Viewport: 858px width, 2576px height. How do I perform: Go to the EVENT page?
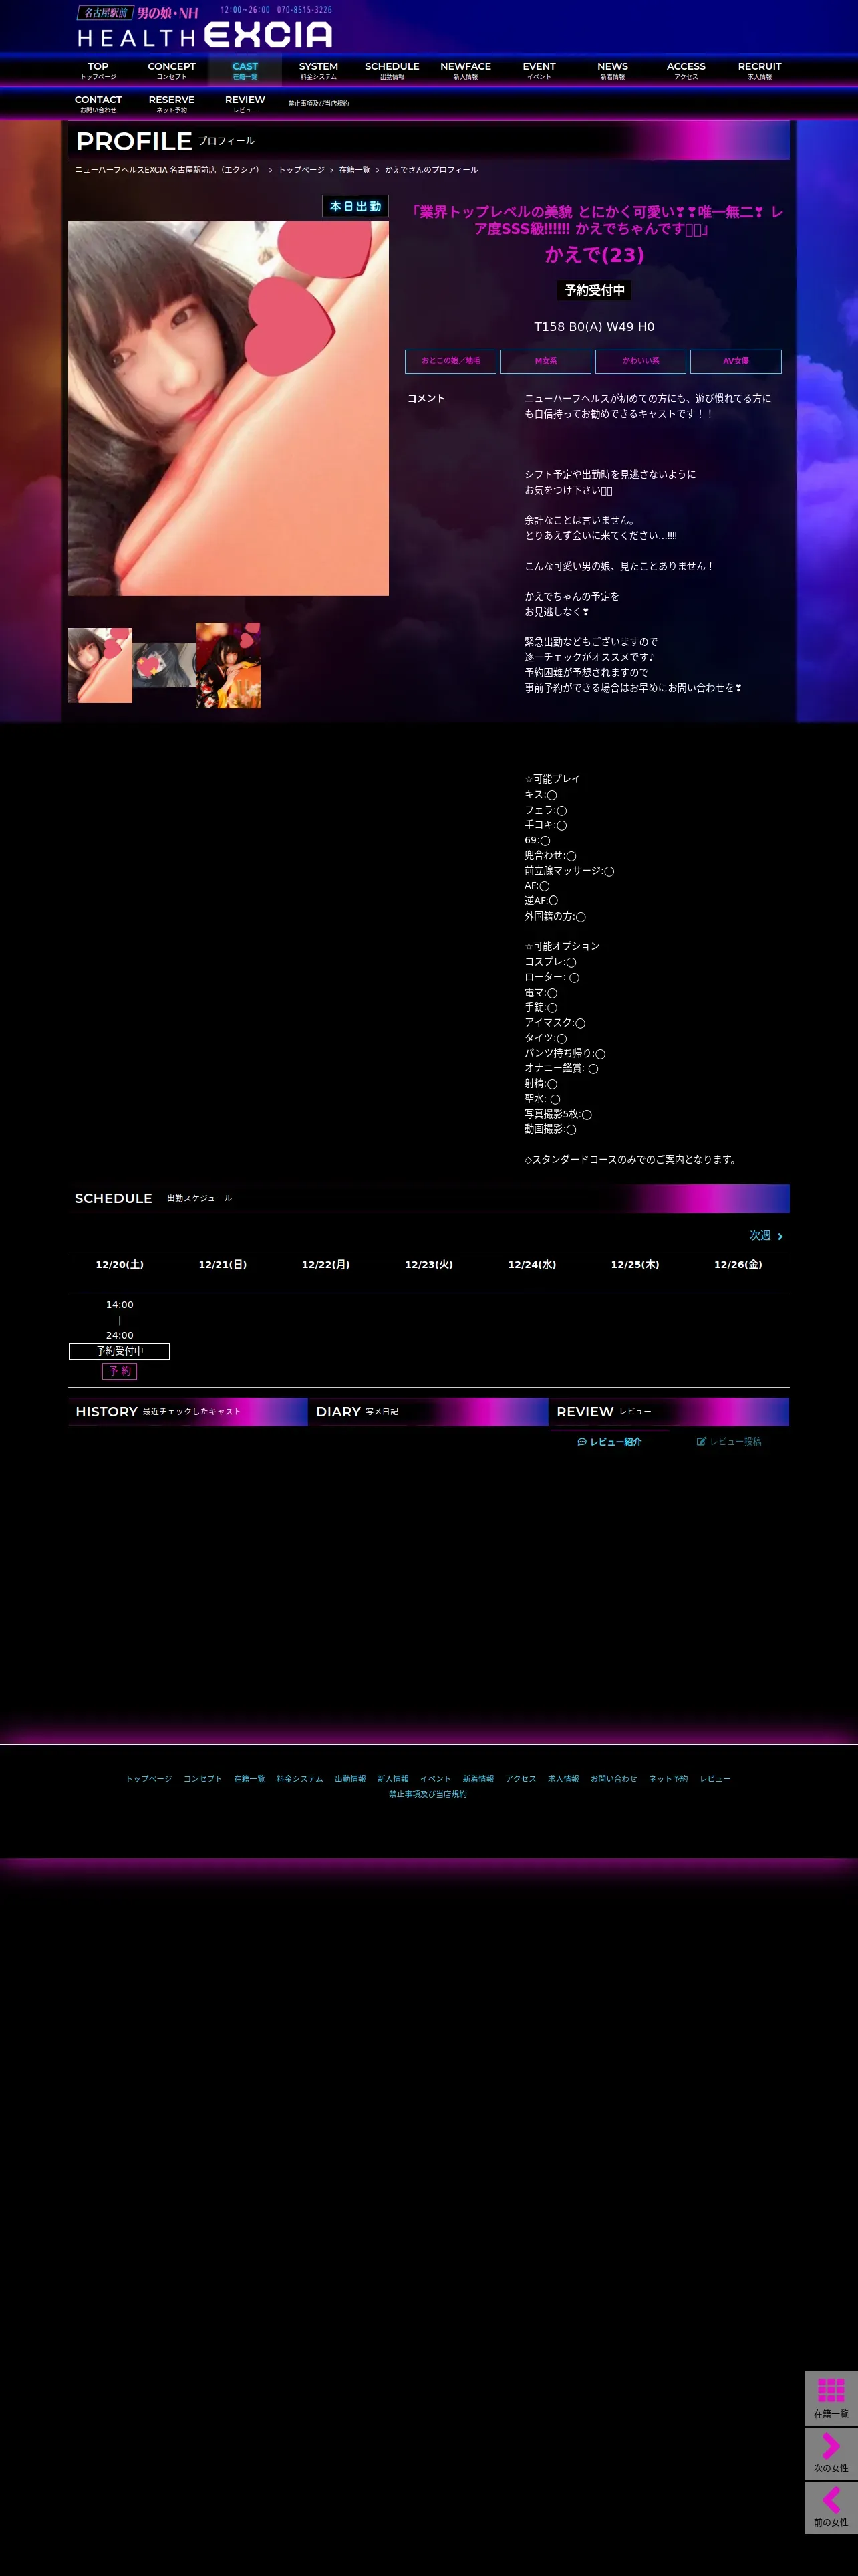539,70
